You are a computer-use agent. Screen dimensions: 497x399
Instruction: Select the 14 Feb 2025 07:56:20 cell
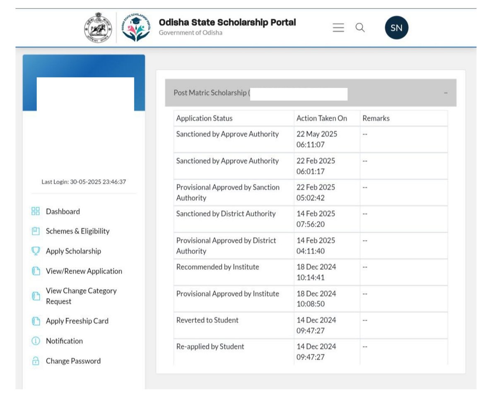pos(327,219)
